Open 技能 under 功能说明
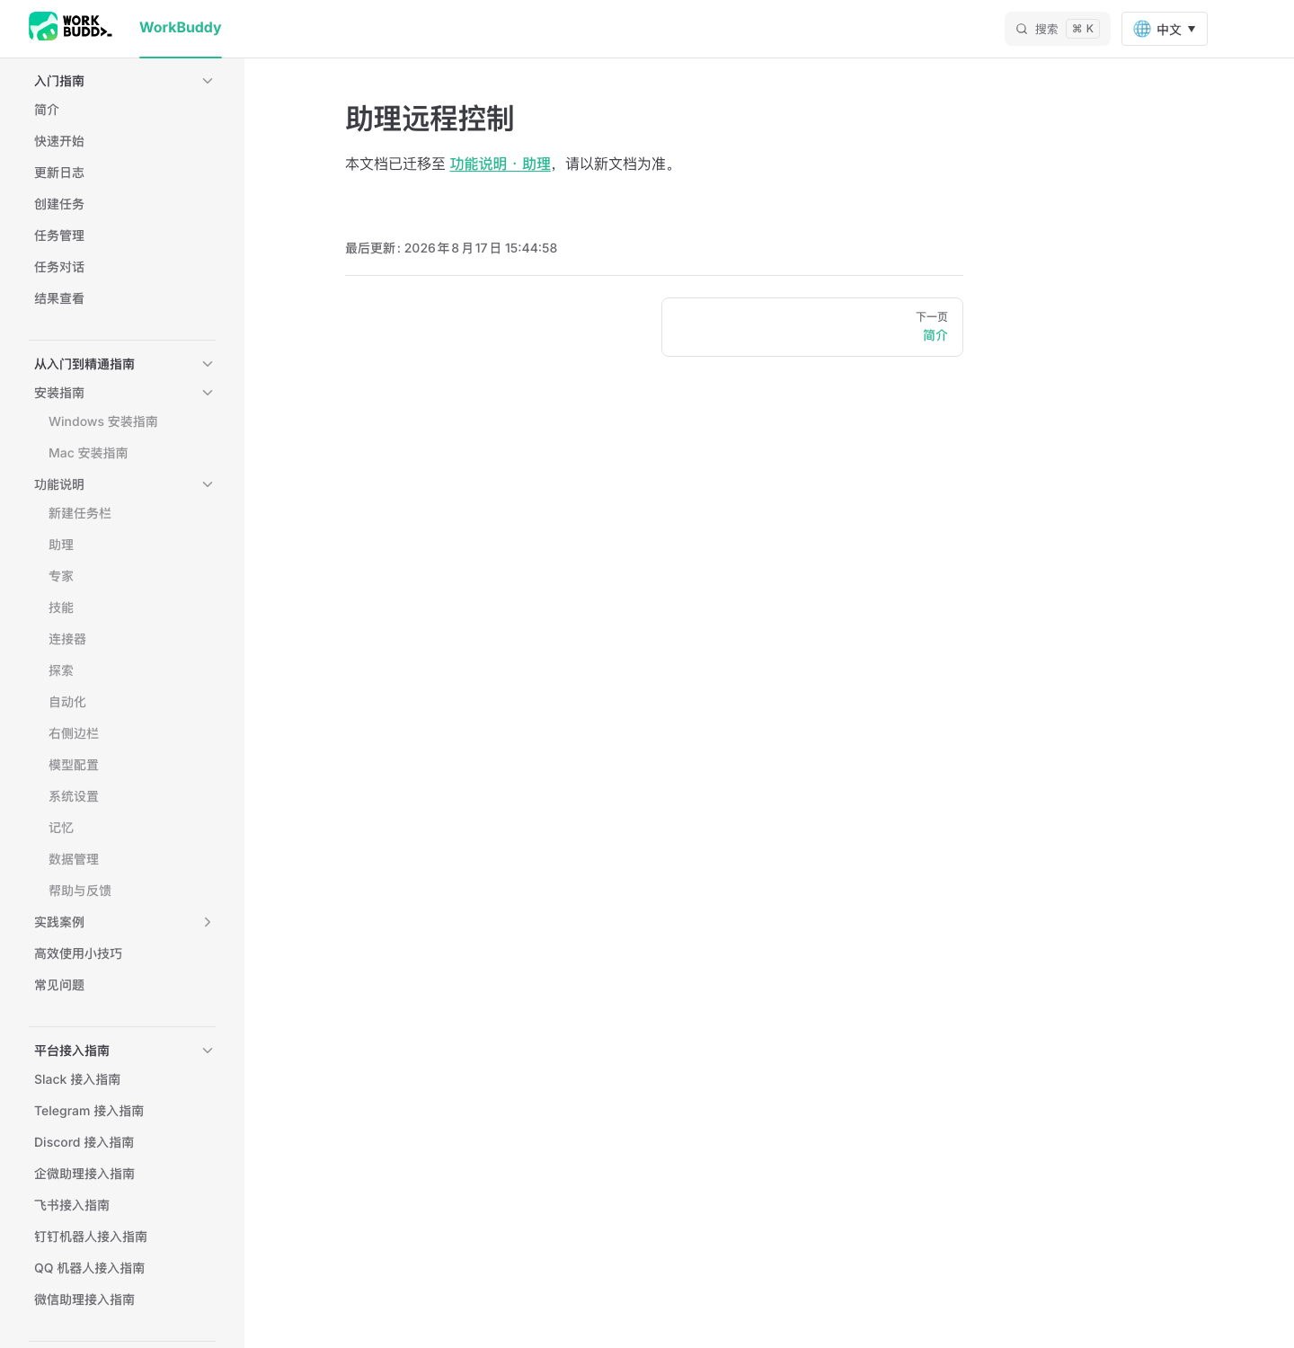 coord(61,607)
